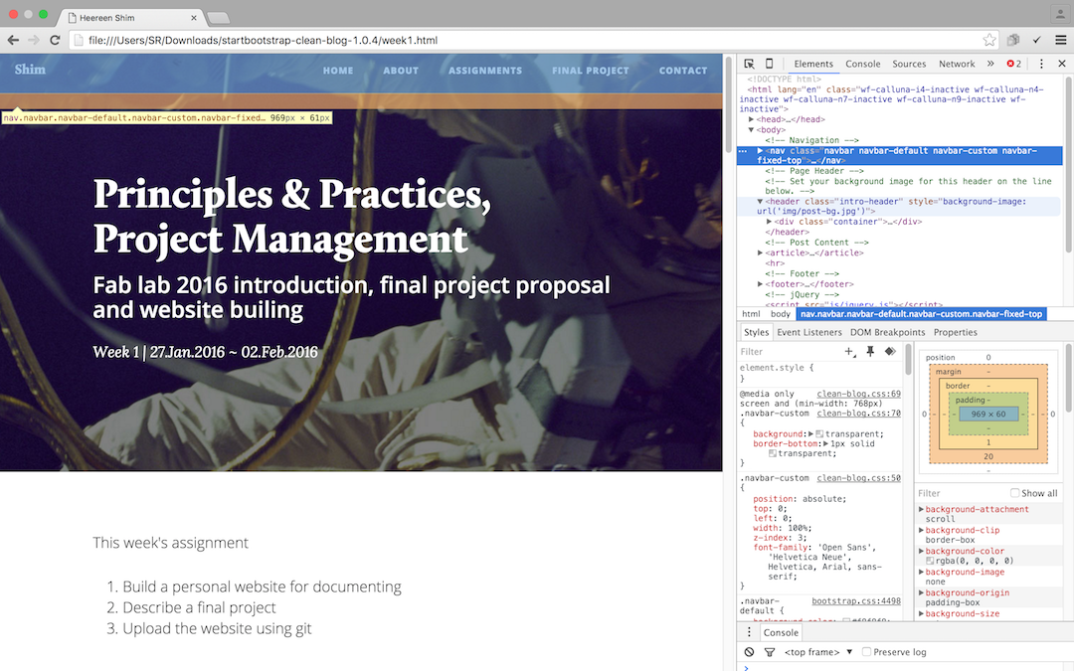1074x671 pixels.
Task: Select the body breadcrumb in Elements
Action: click(x=781, y=313)
